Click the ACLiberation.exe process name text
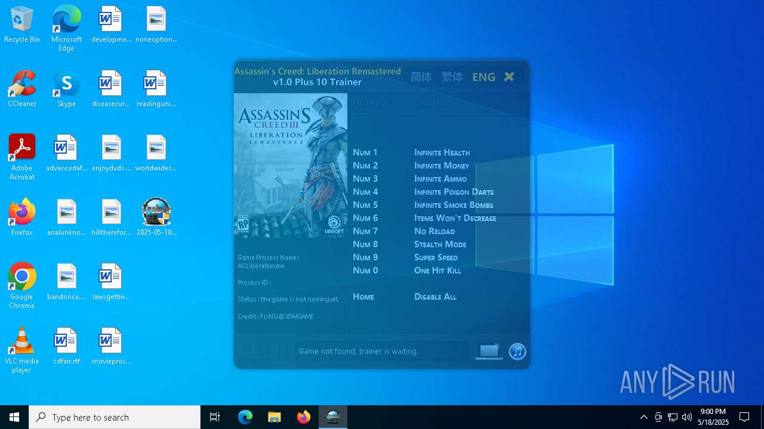Viewport: 764px width, 429px height. click(x=261, y=266)
